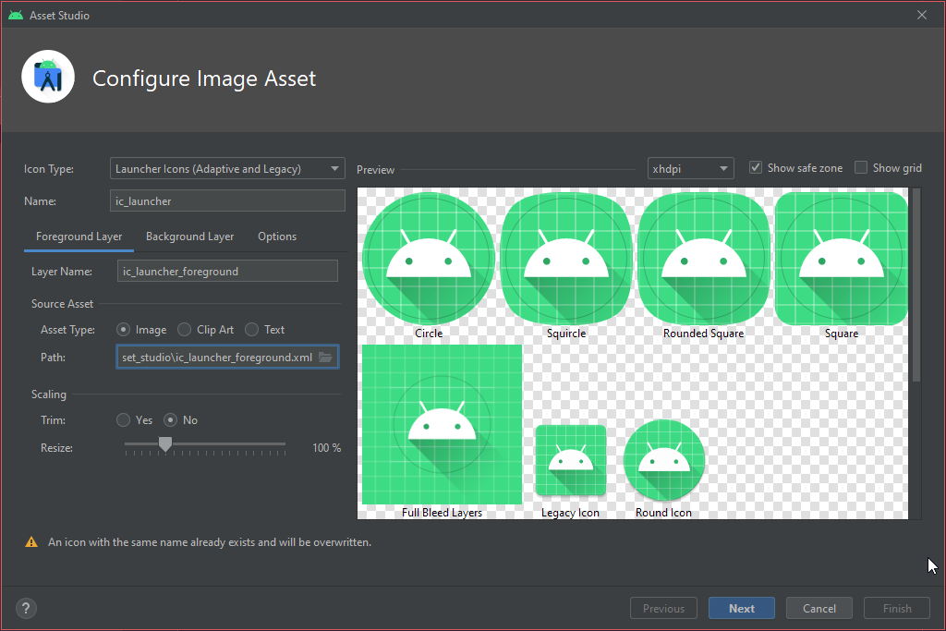Browse for file using Path folder icon

325,358
